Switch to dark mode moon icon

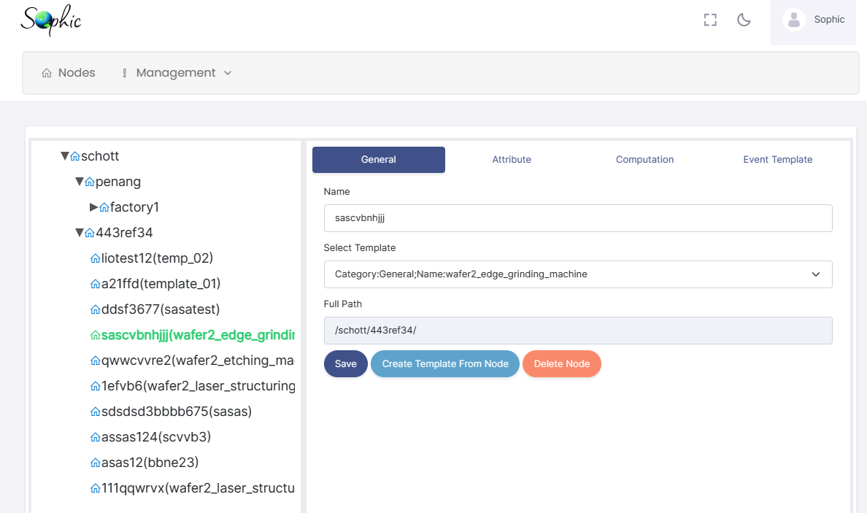[744, 20]
